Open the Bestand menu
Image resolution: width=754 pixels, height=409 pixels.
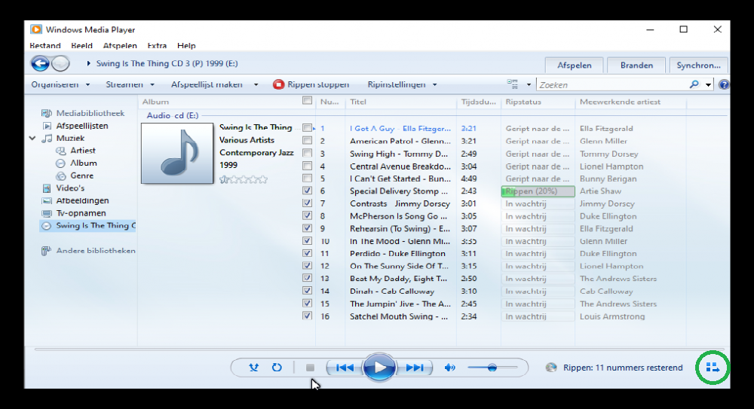coord(45,46)
